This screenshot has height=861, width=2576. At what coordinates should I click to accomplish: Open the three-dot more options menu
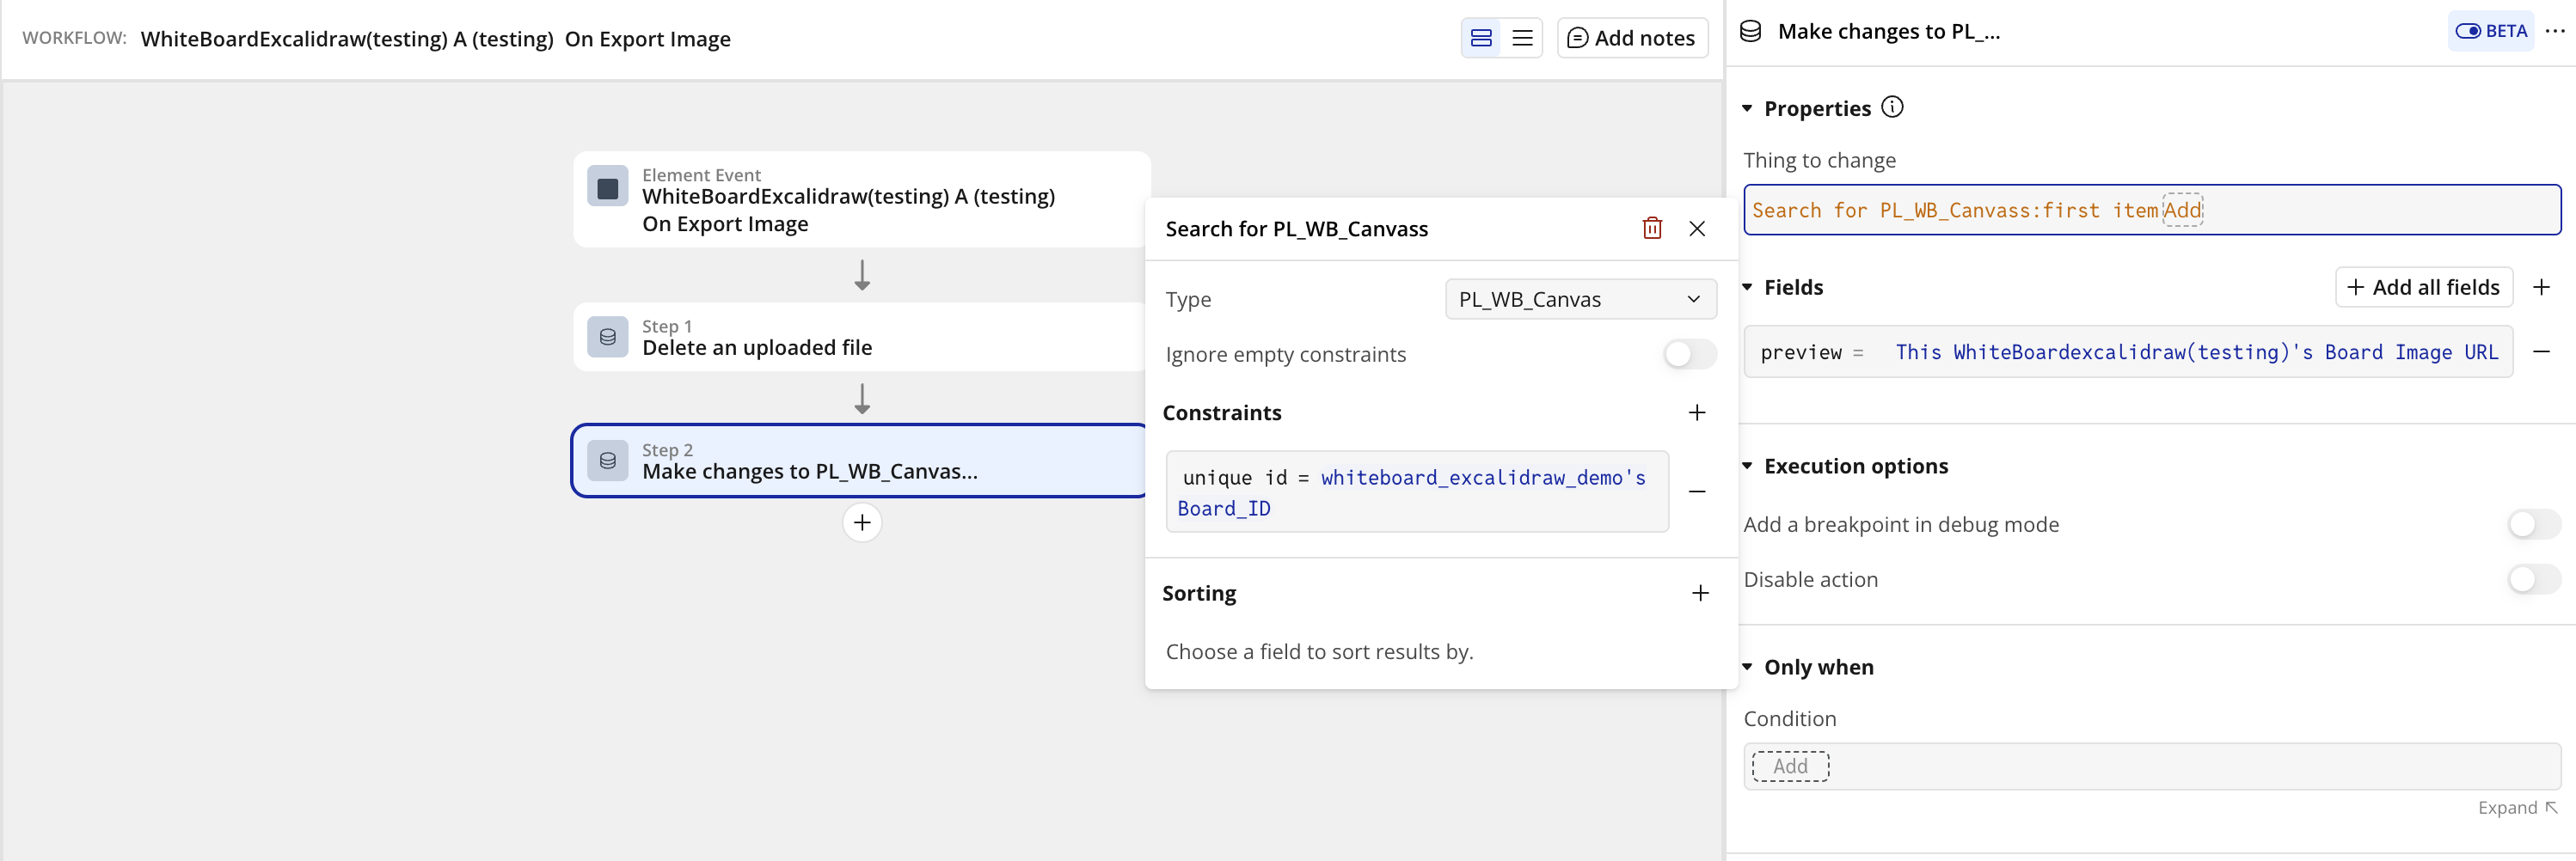click(x=2555, y=31)
